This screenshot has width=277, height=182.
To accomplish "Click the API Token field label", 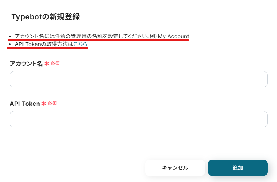I will click(x=25, y=104).
